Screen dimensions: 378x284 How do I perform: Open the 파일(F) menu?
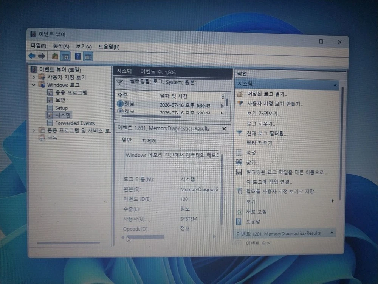point(38,45)
